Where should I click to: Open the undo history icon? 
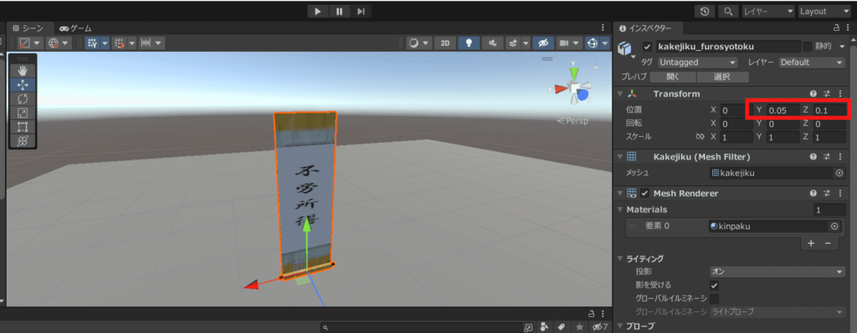click(x=705, y=11)
